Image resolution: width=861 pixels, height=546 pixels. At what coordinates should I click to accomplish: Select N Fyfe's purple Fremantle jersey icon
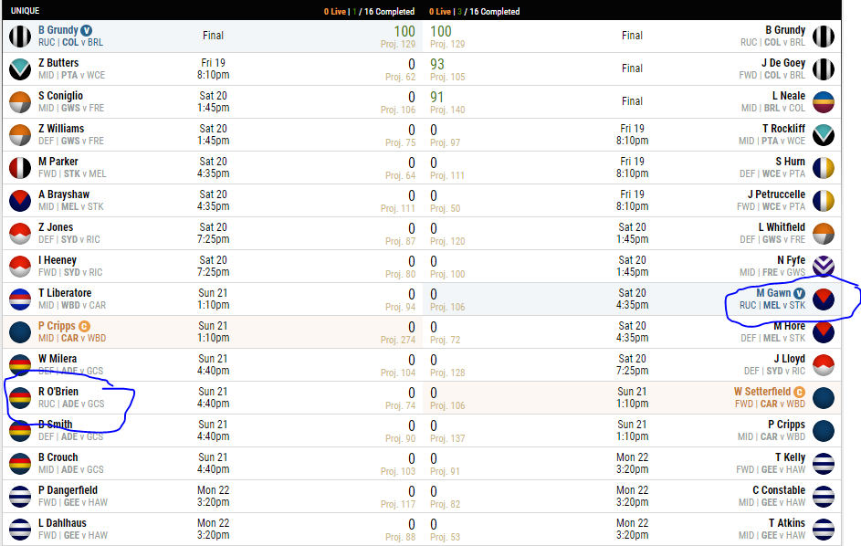point(823,267)
